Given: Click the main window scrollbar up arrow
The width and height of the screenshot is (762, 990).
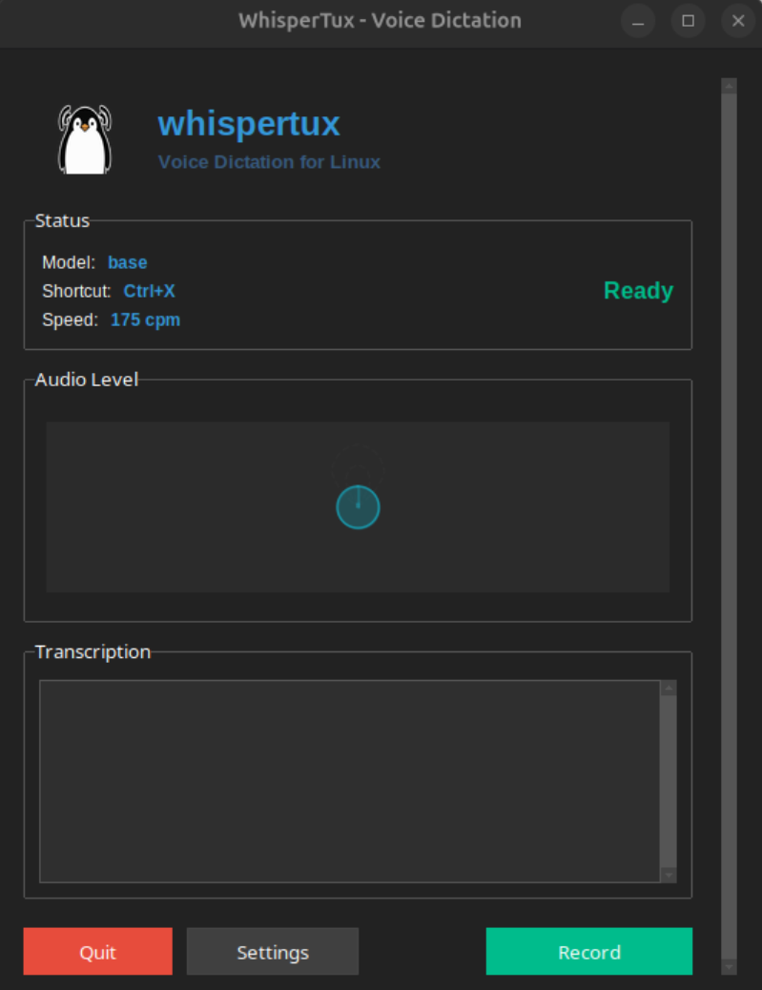Looking at the screenshot, I should point(729,86).
